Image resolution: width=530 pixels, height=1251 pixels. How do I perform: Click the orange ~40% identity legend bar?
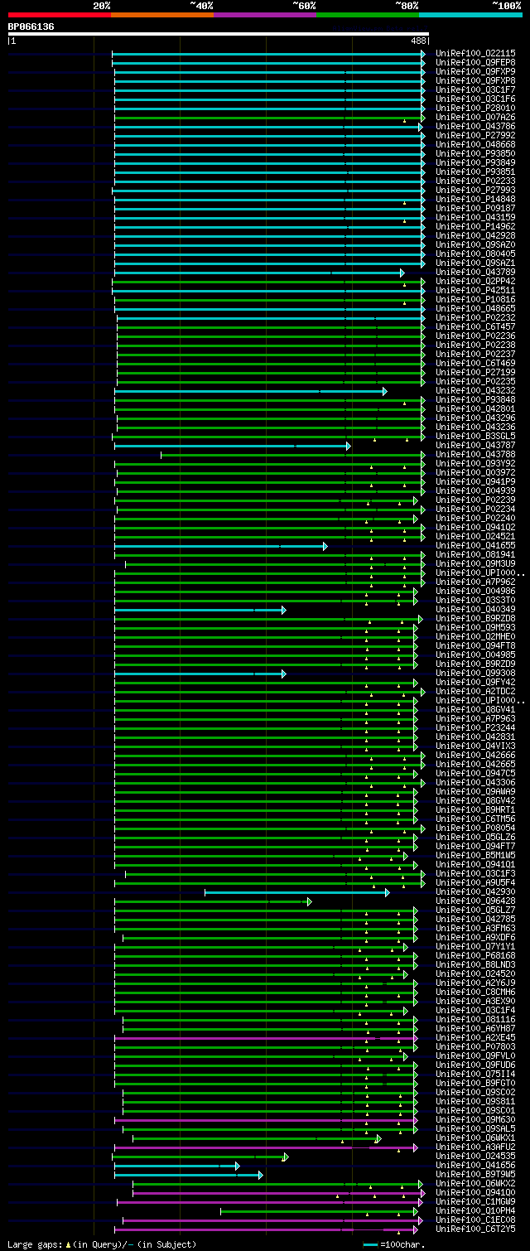(x=162, y=15)
